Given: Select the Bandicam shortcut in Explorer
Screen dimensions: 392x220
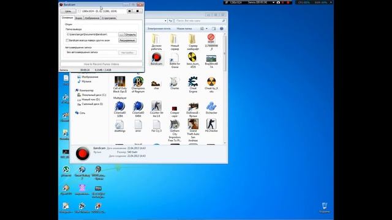Looking at the screenshot, I should coord(156,59).
